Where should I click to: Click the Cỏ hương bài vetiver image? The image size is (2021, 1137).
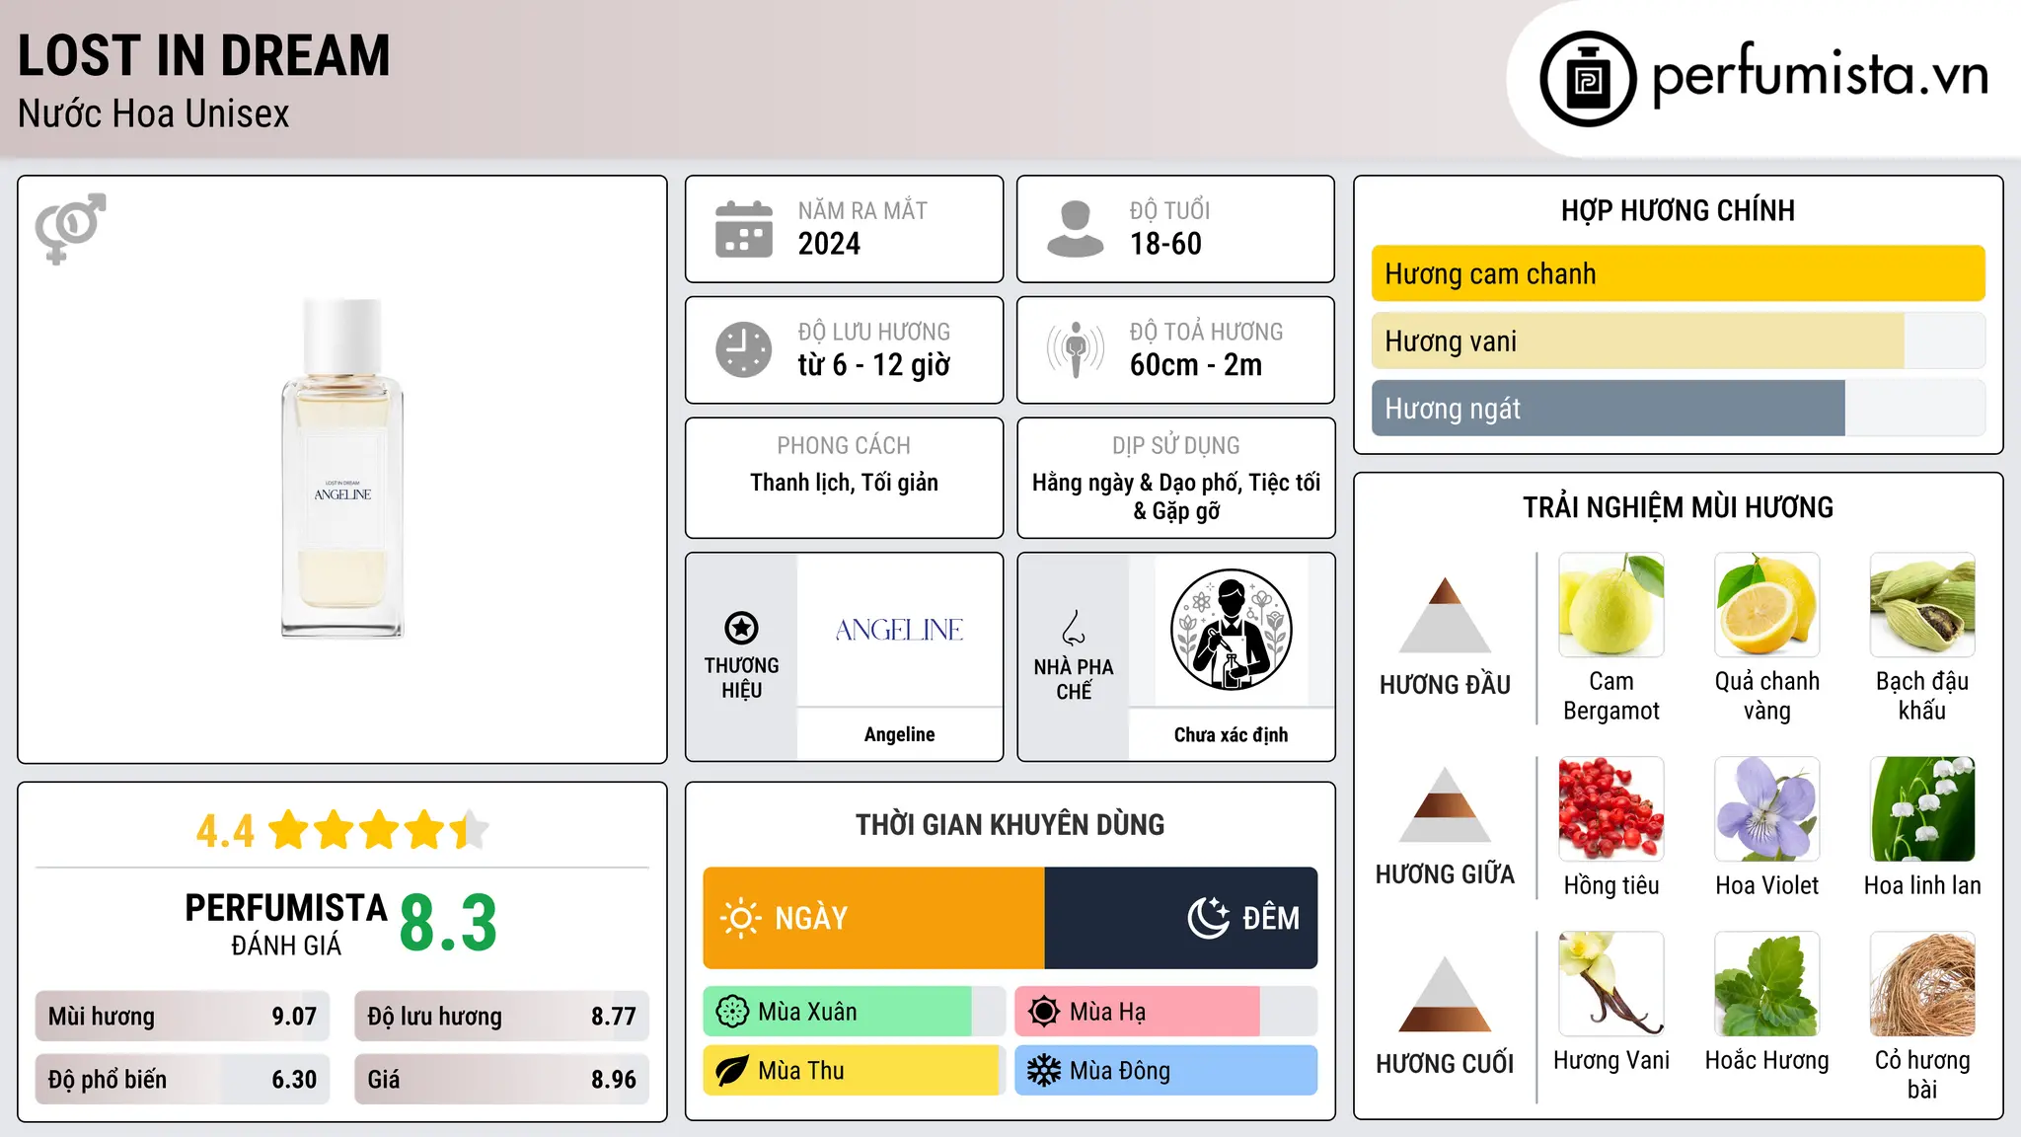pos(1922,984)
